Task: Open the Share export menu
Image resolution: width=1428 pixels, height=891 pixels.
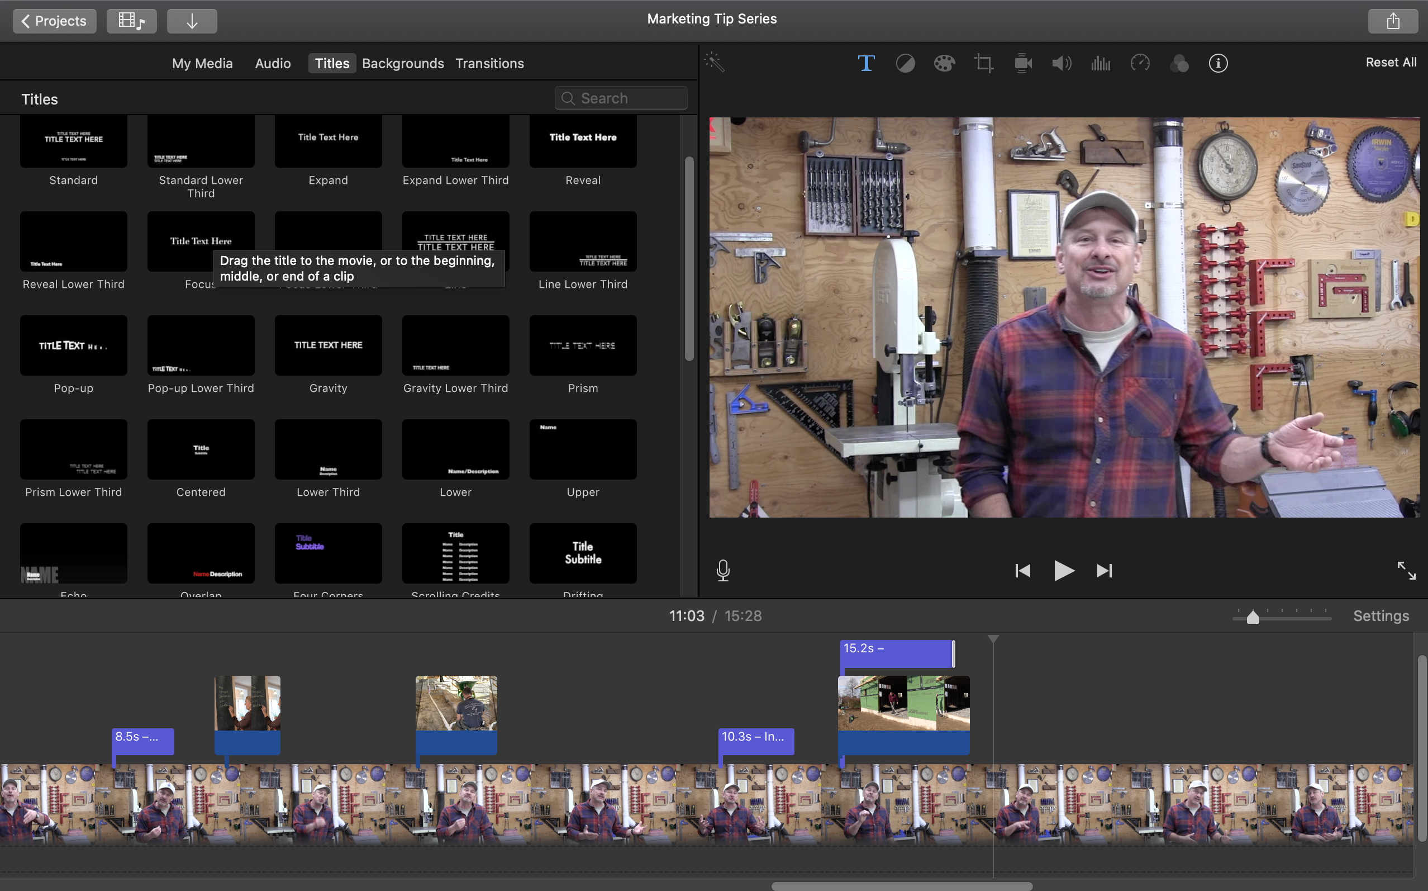Action: [1393, 21]
